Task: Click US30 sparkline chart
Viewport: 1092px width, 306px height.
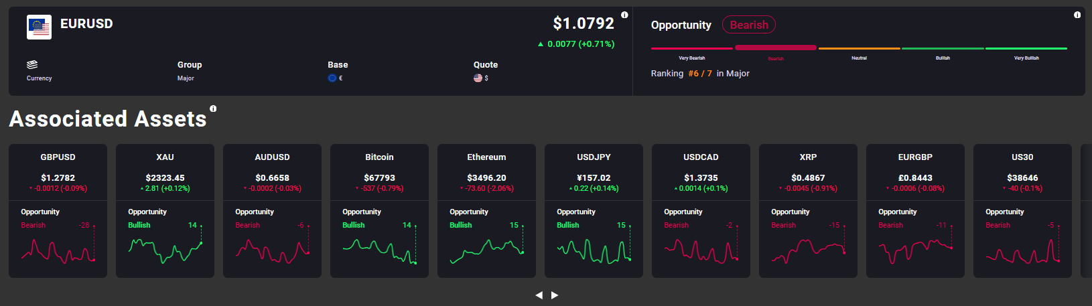Action: (1023, 251)
